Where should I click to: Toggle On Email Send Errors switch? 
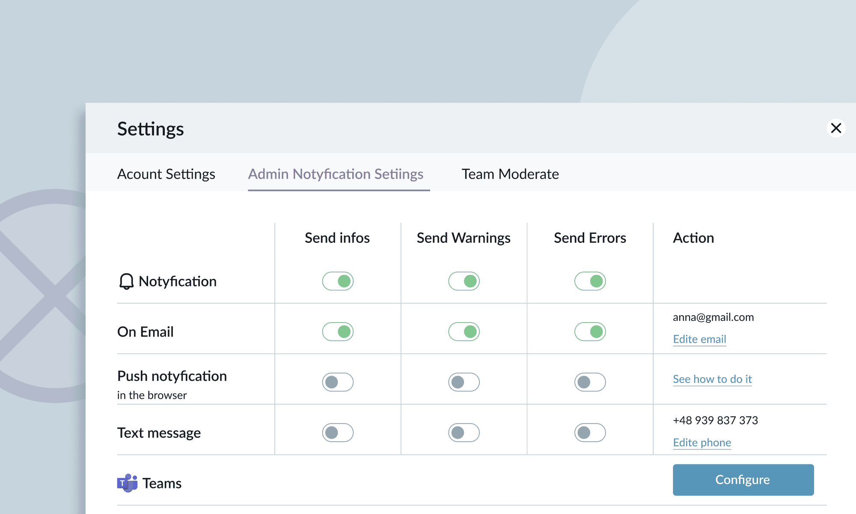click(x=590, y=332)
